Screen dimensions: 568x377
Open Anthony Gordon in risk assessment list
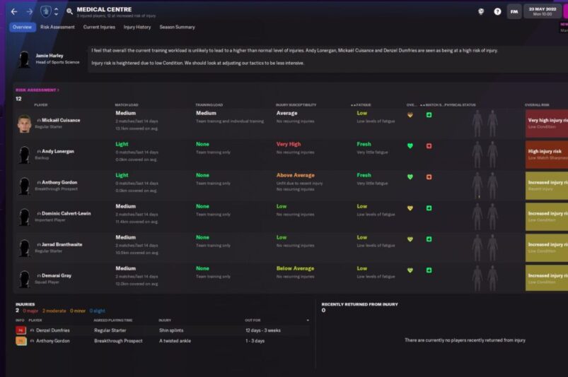(59, 183)
